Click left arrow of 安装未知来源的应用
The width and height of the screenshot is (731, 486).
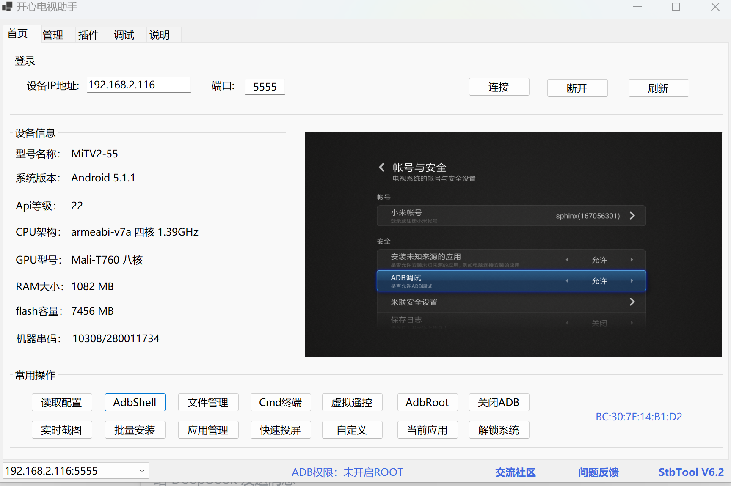coord(567,260)
